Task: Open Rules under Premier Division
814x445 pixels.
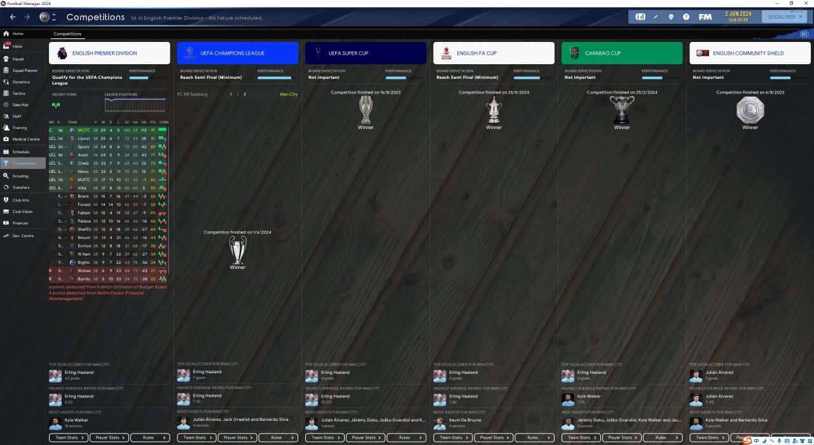Action: [150, 437]
